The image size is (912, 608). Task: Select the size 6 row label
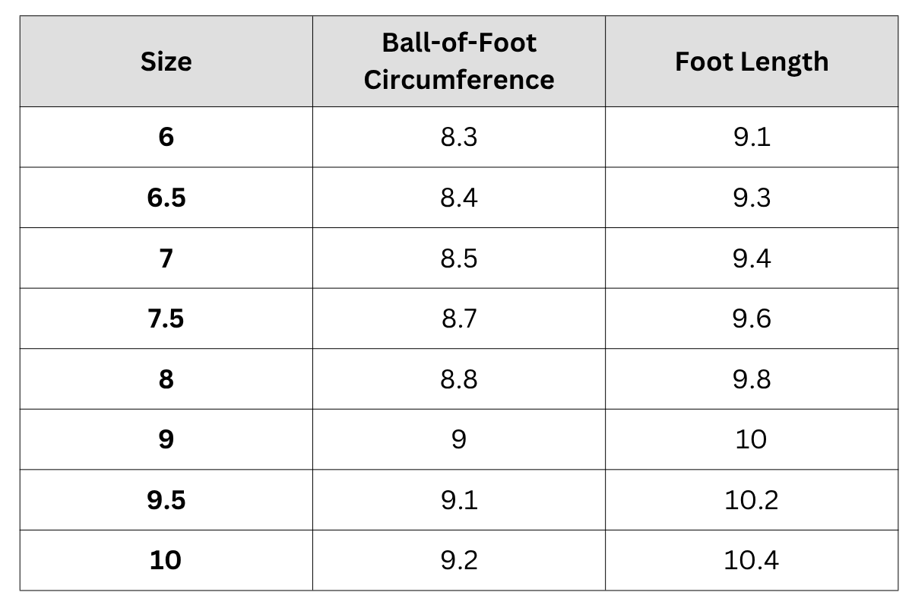[x=166, y=137]
